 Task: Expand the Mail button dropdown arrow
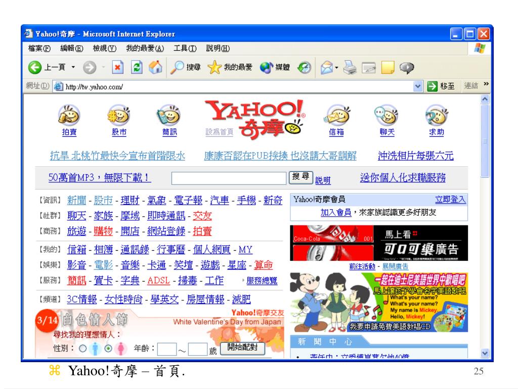(x=336, y=68)
